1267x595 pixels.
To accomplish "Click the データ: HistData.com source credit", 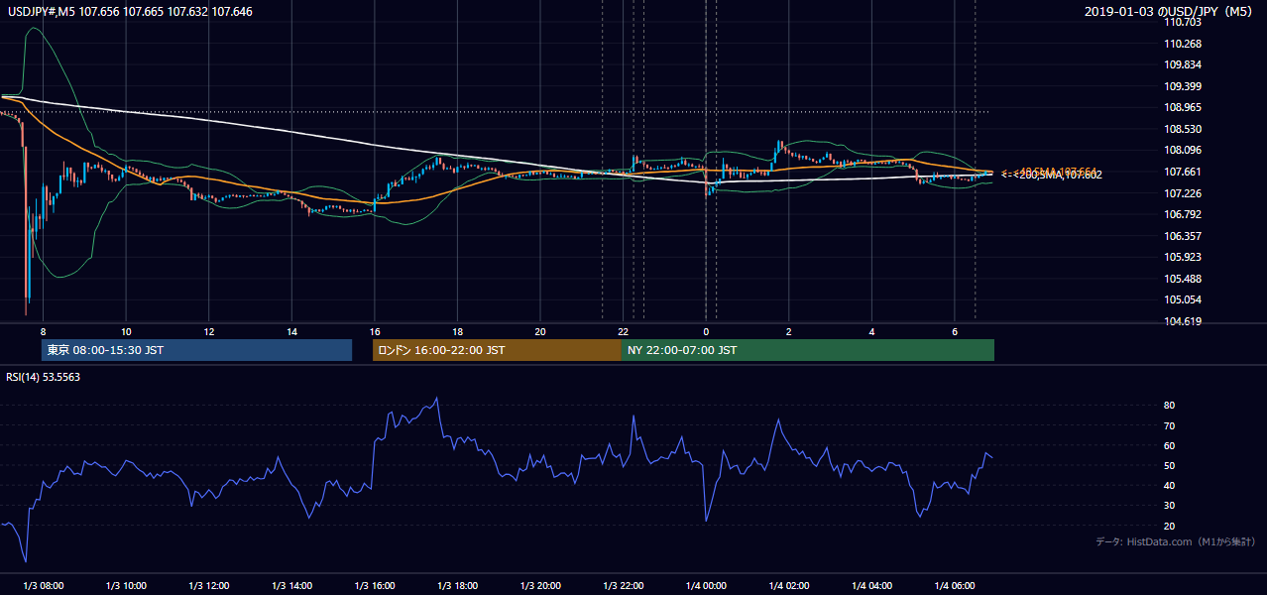I will pyautogui.click(x=1176, y=541).
